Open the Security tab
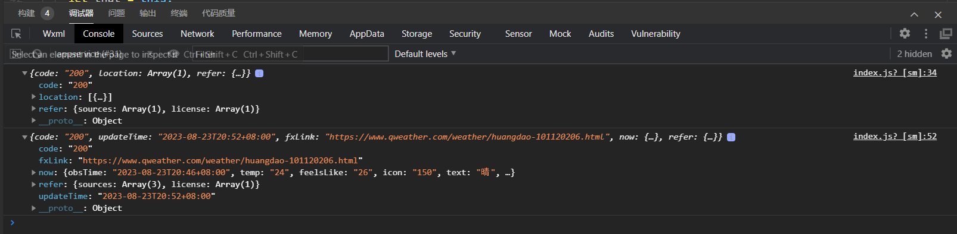The image size is (957, 234). [x=465, y=34]
